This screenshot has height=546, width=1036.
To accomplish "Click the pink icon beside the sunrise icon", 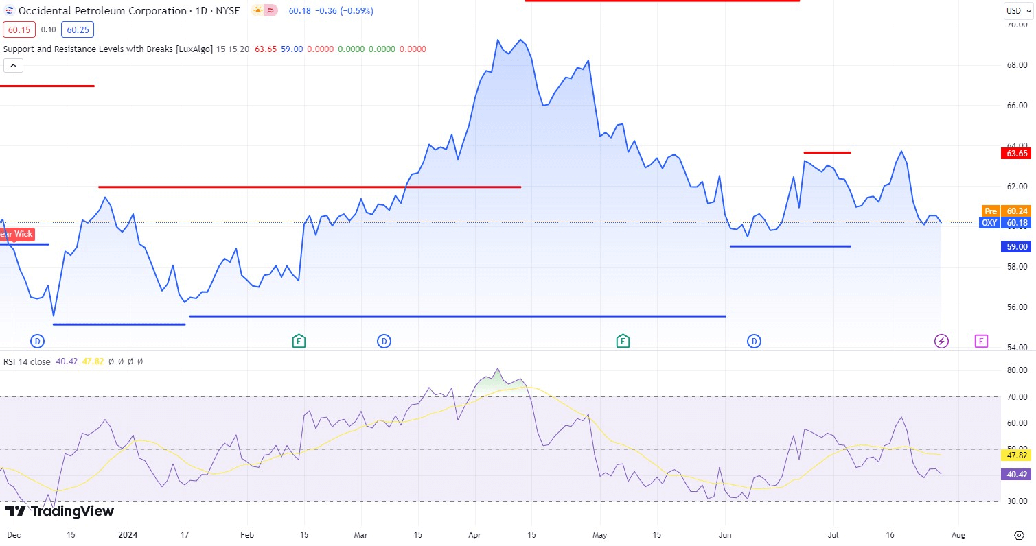I will (269, 10).
